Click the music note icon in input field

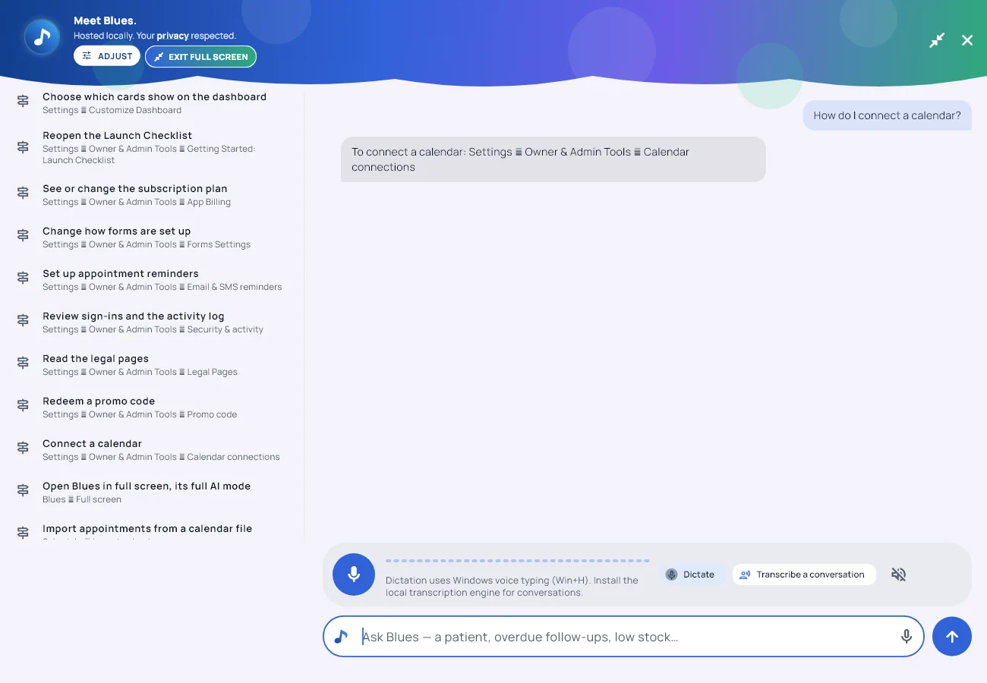342,637
